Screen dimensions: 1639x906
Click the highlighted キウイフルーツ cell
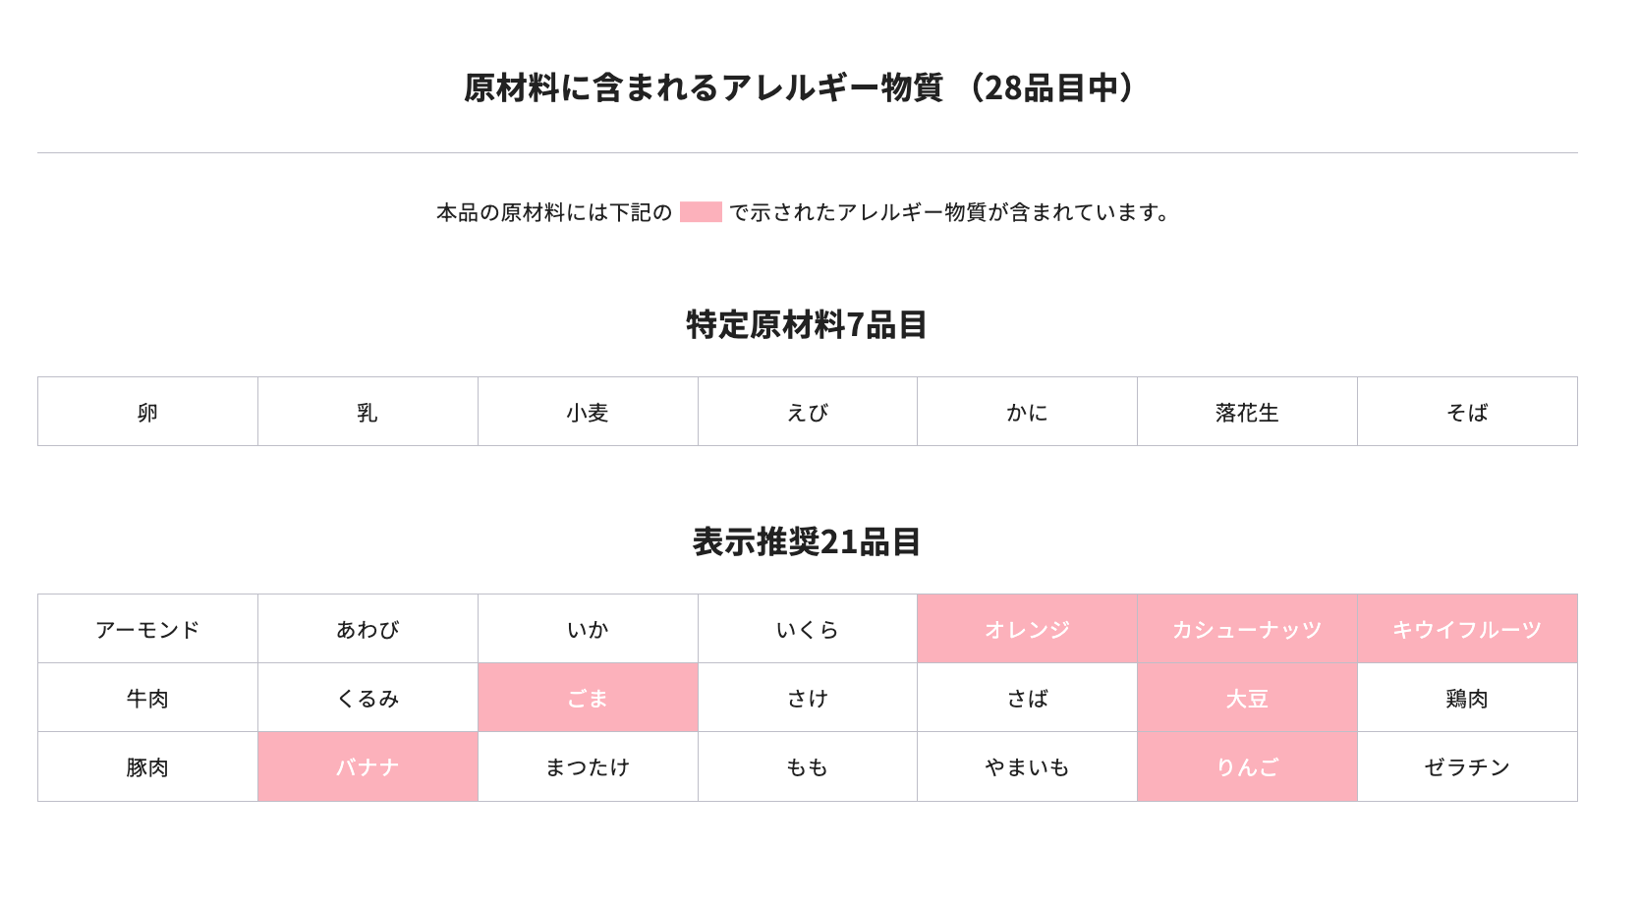[x=1467, y=629]
